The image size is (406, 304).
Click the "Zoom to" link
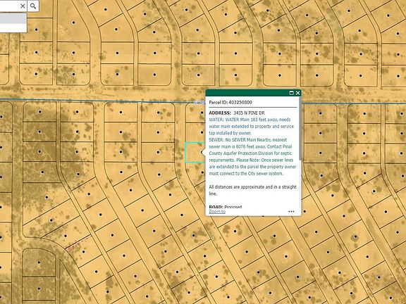pyautogui.click(x=217, y=211)
